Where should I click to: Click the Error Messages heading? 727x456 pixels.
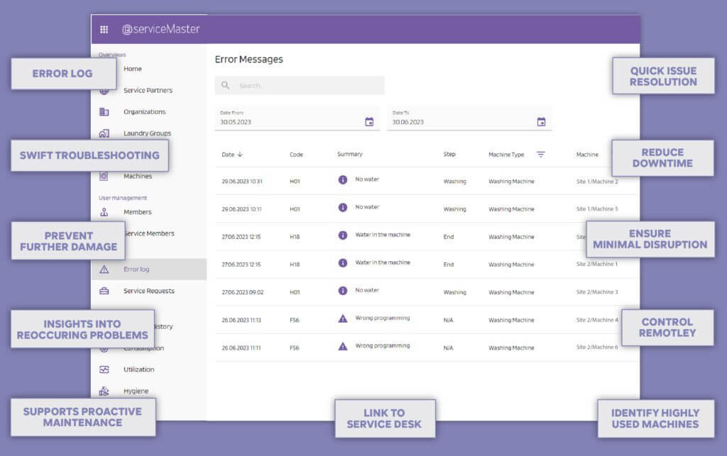pyautogui.click(x=248, y=60)
